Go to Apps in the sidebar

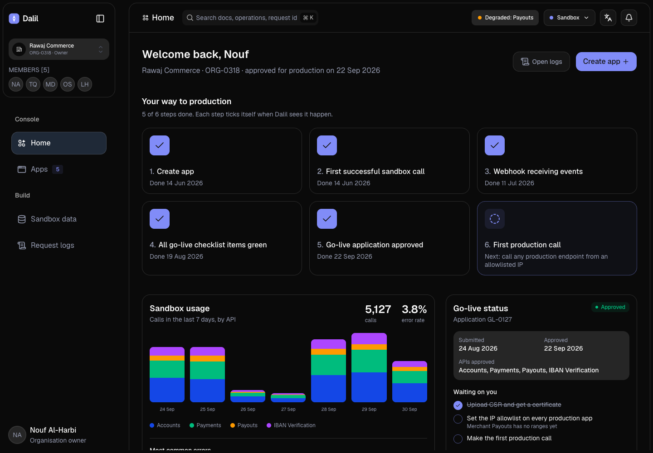59,169
